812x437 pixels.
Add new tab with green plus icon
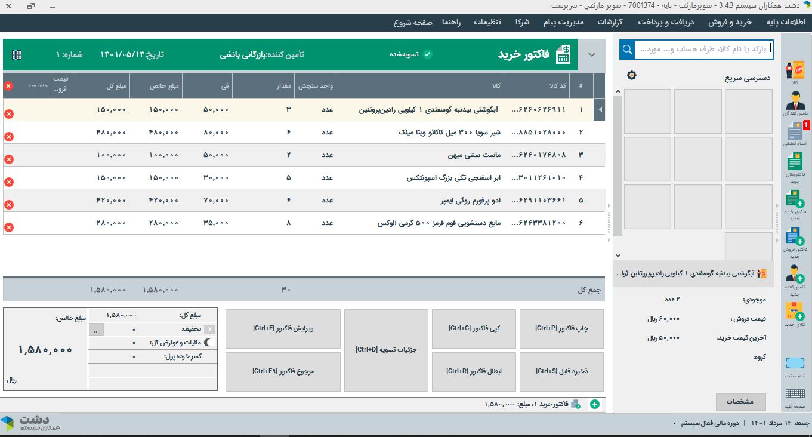tap(594, 404)
